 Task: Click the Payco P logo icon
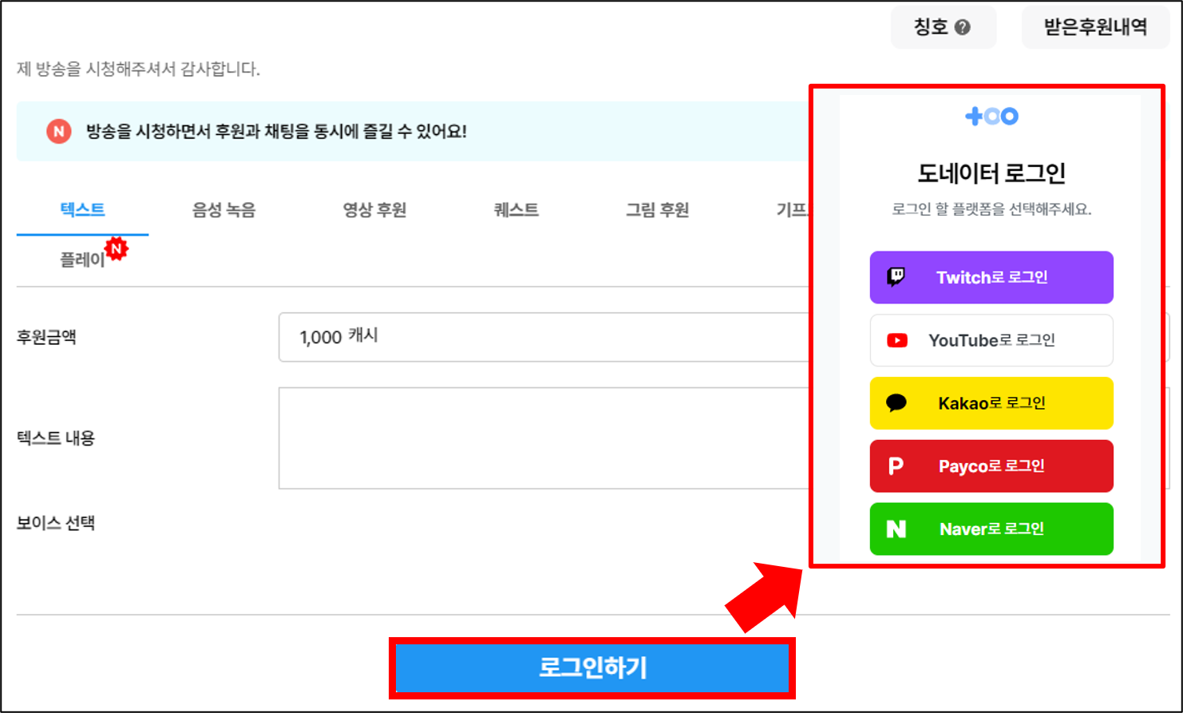pyautogui.click(x=896, y=465)
